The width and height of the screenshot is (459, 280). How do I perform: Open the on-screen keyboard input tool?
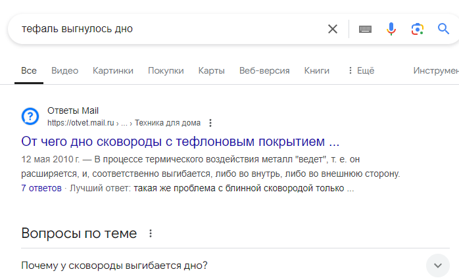point(365,29)
